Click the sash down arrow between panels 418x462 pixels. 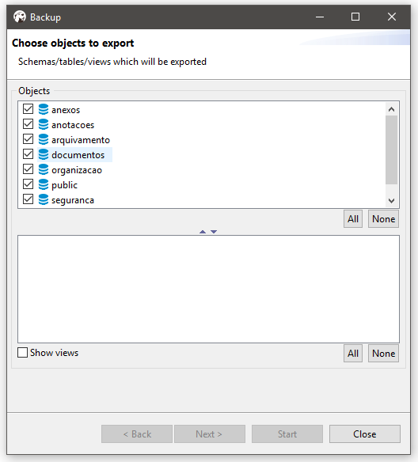click(x=214, y=232)
